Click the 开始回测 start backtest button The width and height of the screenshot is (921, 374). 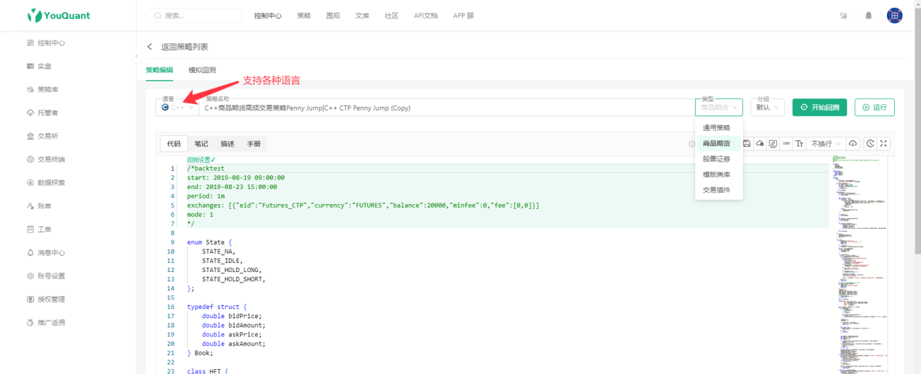pyautogui.click(x=820, y=108)
